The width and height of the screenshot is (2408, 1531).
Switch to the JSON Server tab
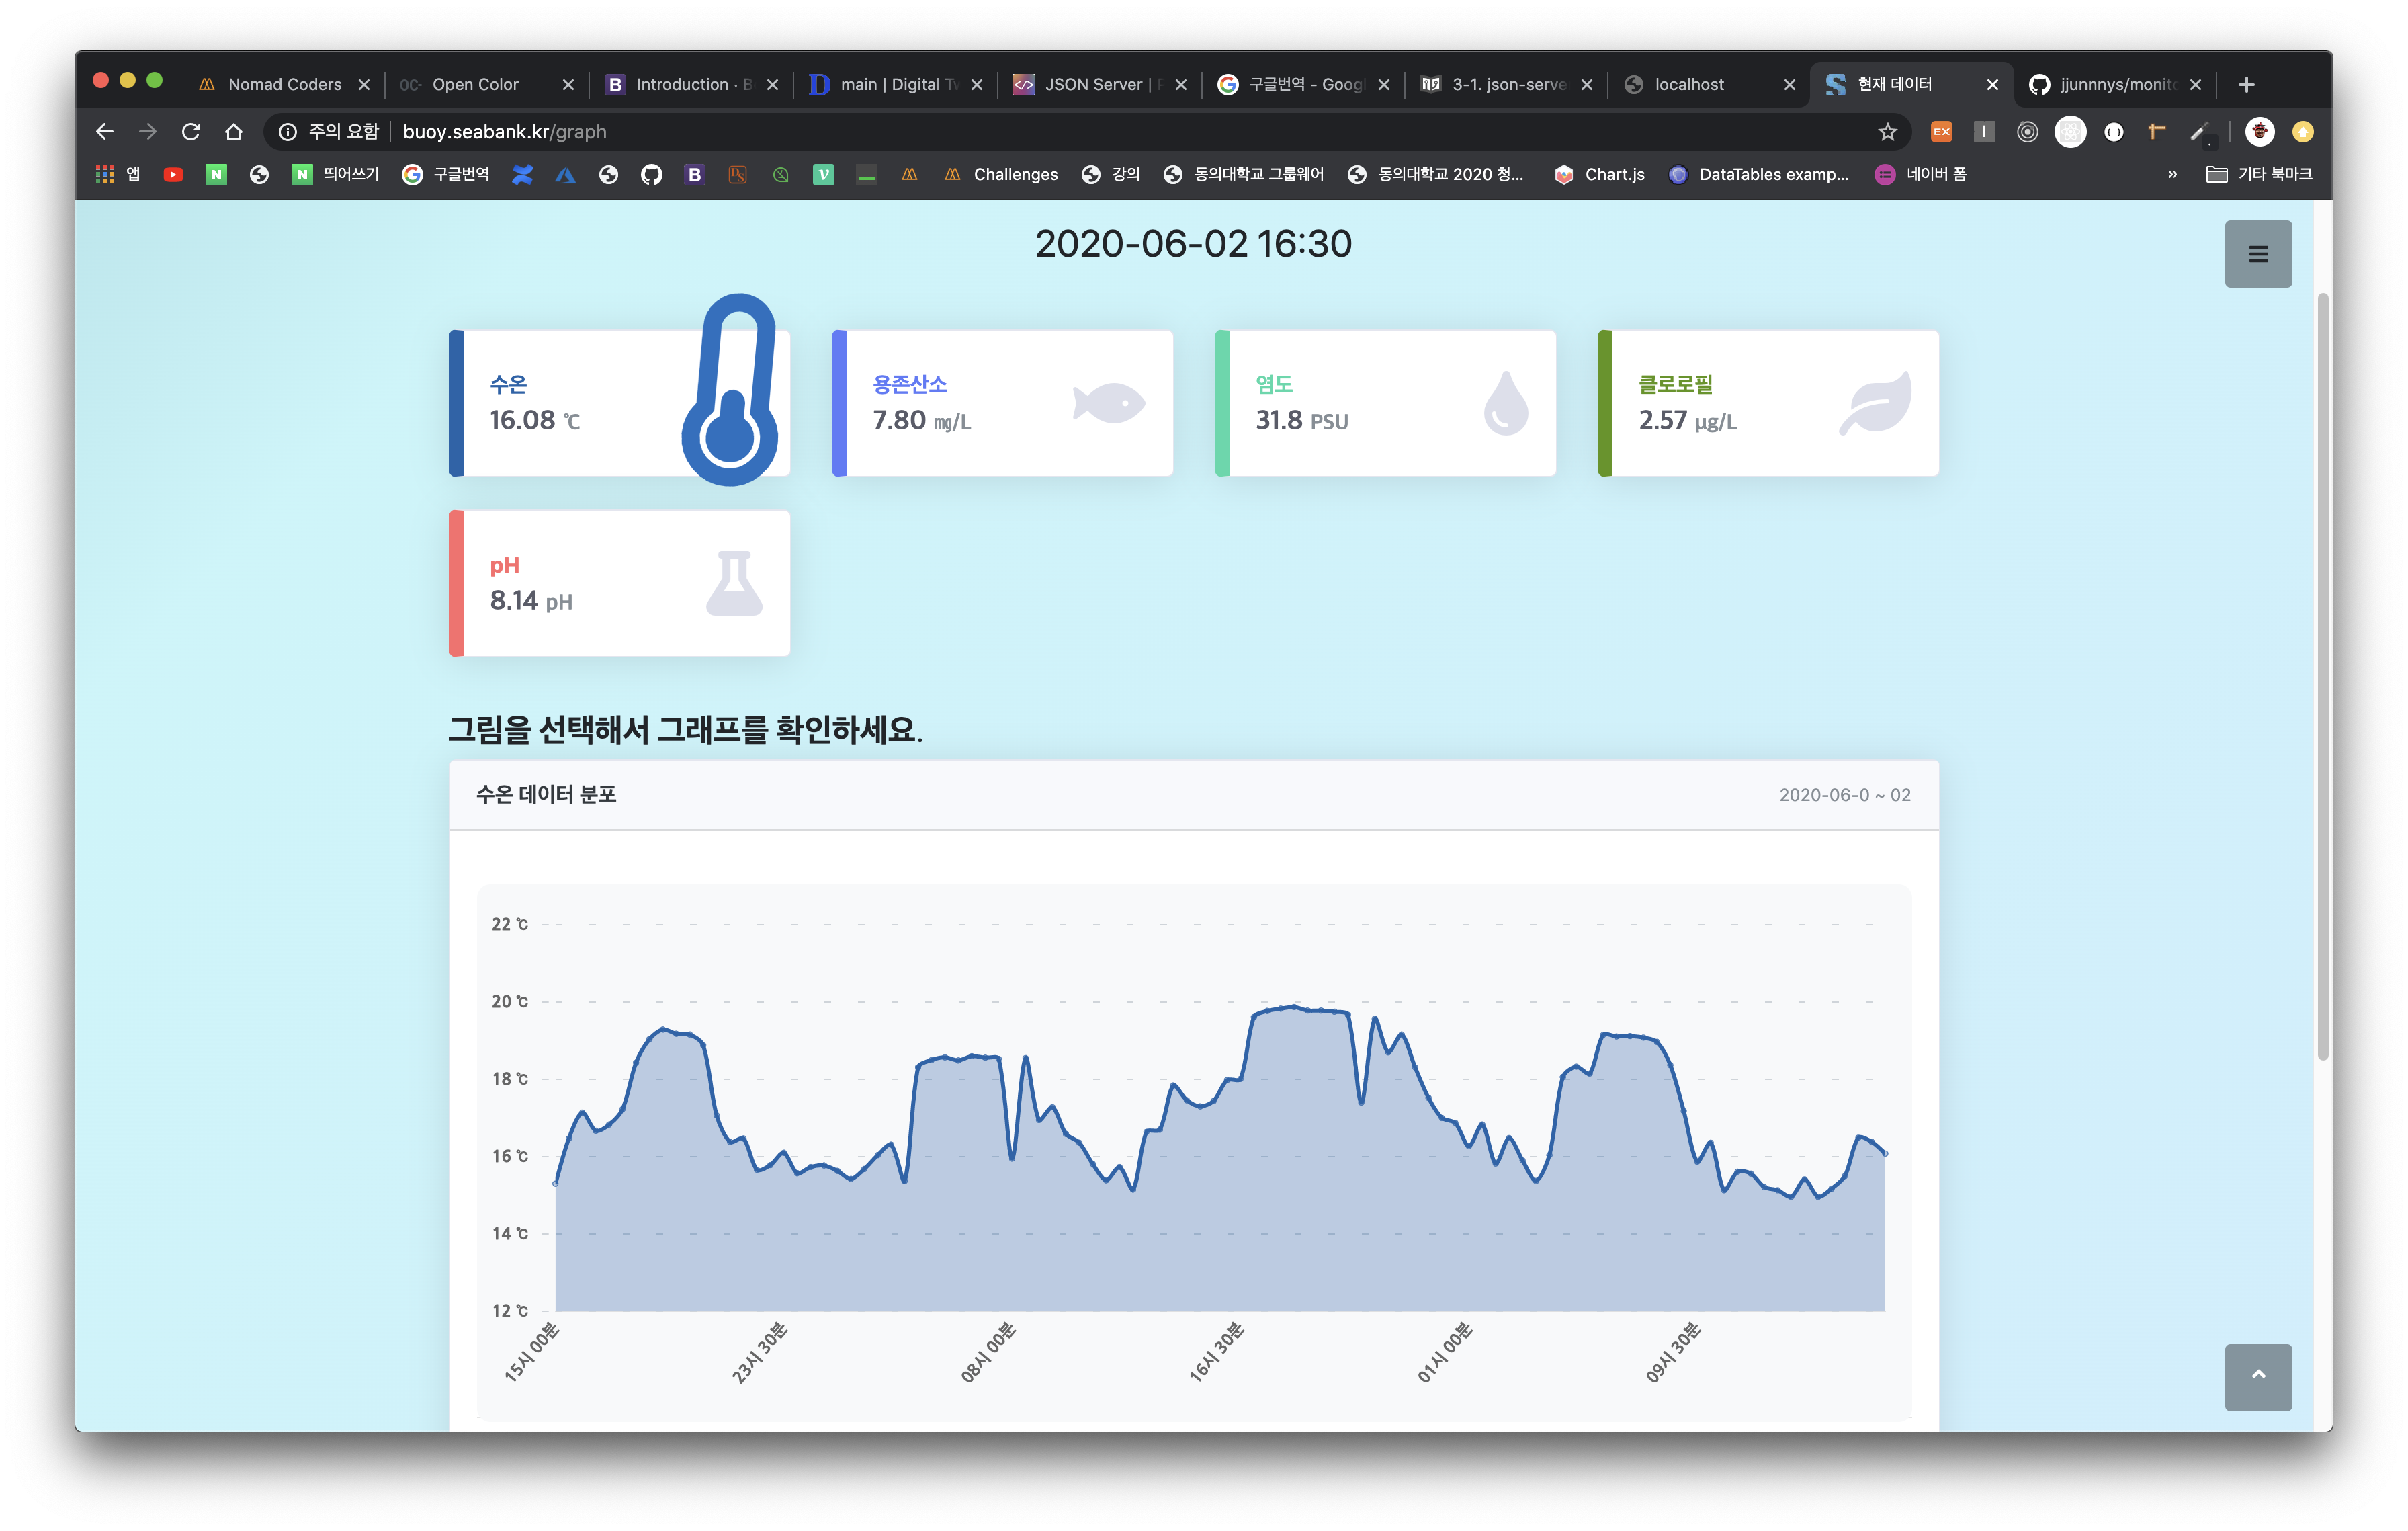pyautogui.click(x=1095, y=84)
